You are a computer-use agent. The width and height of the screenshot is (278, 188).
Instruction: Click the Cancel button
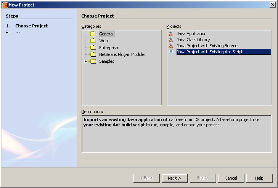(x=231, y=178)
